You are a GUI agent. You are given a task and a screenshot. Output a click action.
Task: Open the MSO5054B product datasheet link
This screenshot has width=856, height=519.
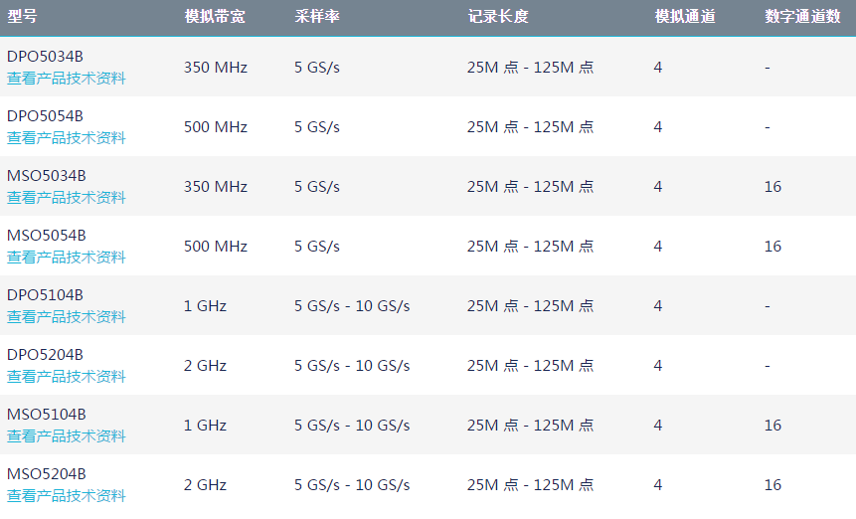point(67,258)
